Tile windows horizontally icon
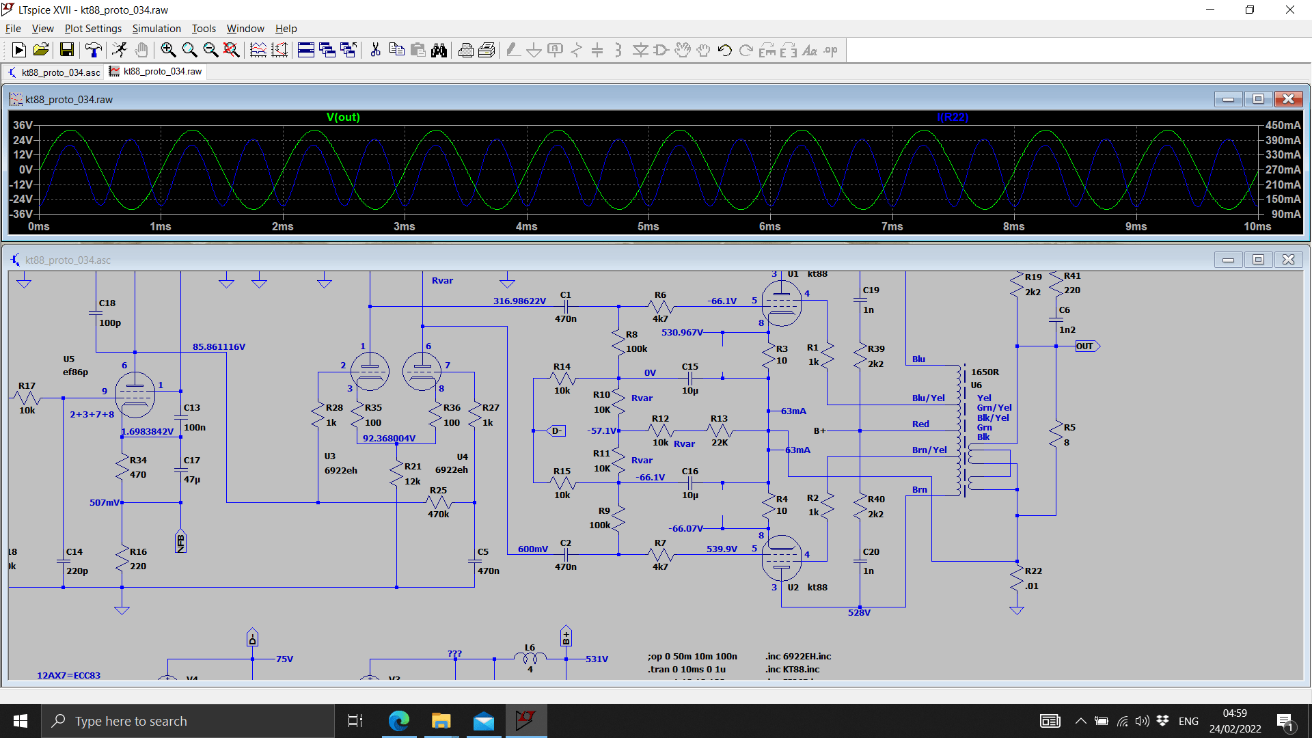This screenshot has height=738, width=1312. click(306, 50)
